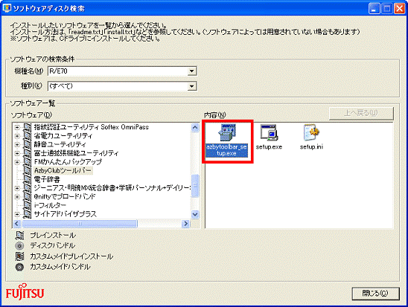Click the software tree scroll-up arrow
This screenshot has width=408, height=307.
pos(195,127)
